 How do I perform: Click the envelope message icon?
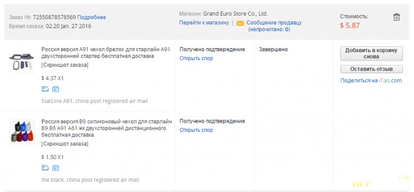pos(240,23)
